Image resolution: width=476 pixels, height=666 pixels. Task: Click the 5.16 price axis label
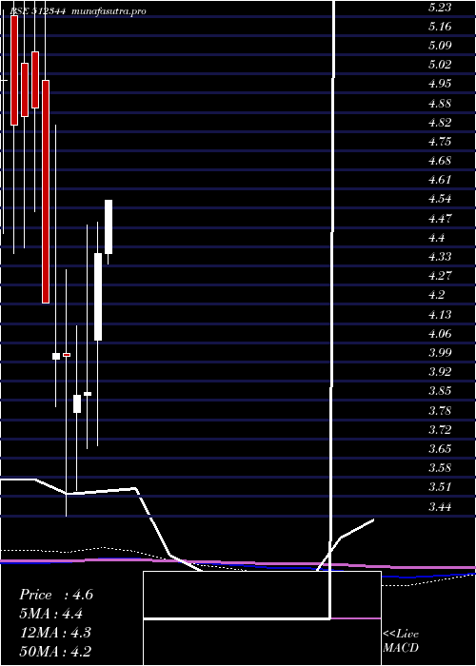440,27
